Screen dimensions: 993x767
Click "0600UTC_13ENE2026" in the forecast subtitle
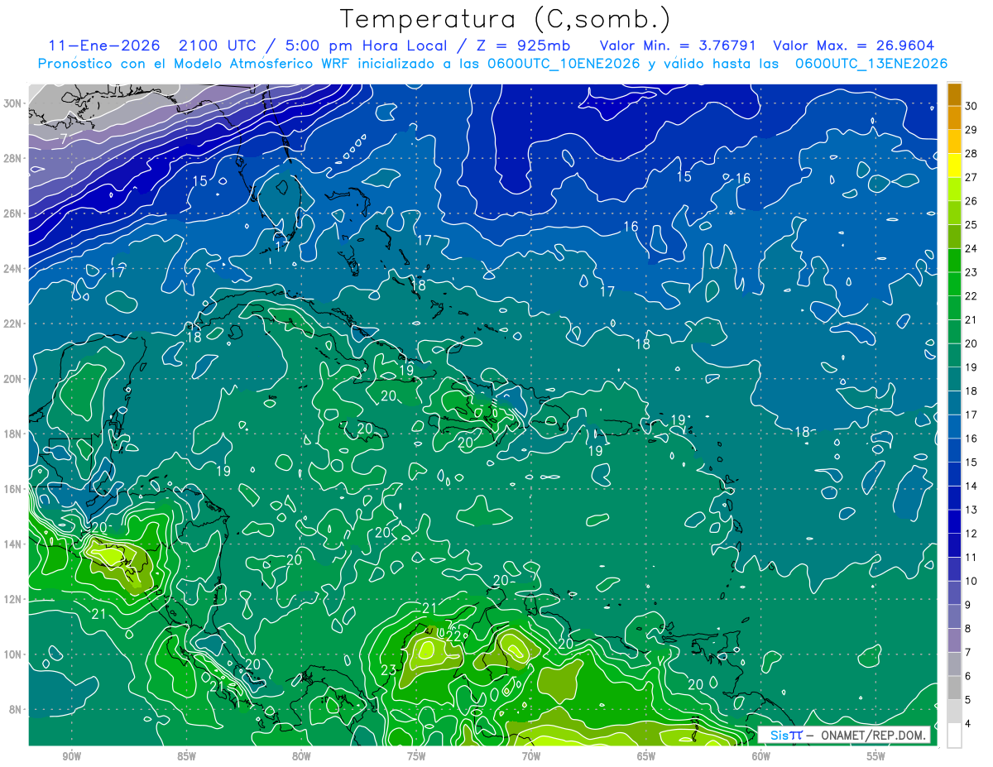pos(871,64)
